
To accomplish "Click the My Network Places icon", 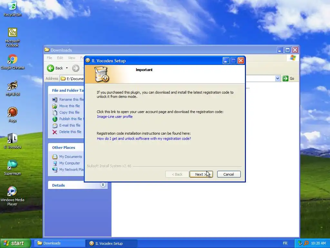I will [55, 170].
